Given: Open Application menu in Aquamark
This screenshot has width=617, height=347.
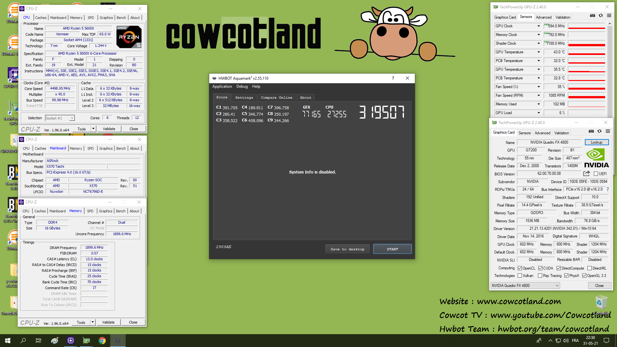Looking at the screenshot, I should click(222, 86).
